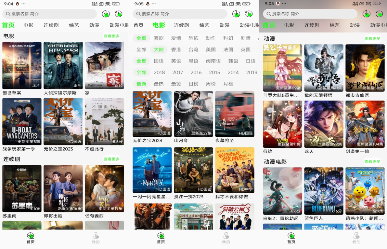
Task: Tap the download icon on the left screen
Action: pyautogui.click(x=106, y=14)
